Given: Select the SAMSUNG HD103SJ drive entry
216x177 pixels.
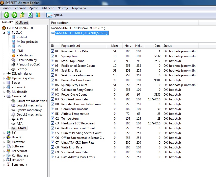Looking at the screenshot, I should tap(78, 28).
